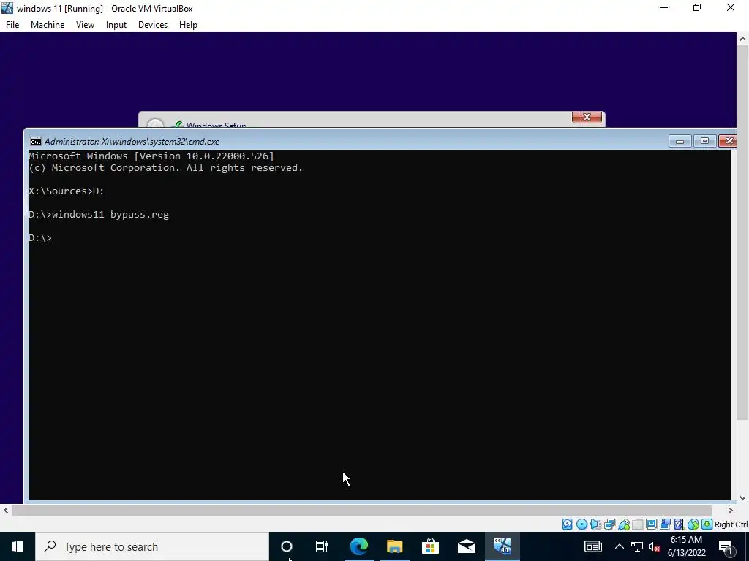Open the Devices menu

coord(153,25)
